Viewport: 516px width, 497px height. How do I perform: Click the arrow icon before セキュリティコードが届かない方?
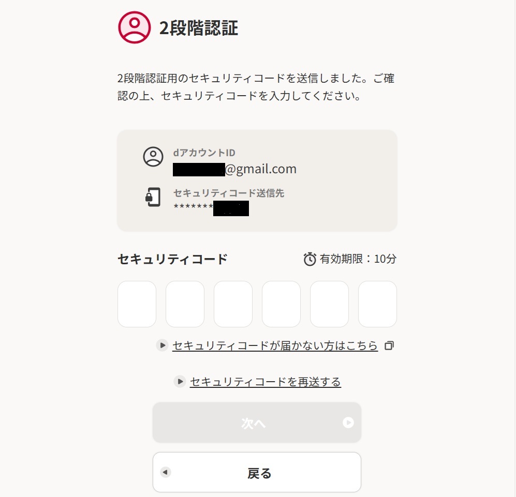click(x=163, y=345)
